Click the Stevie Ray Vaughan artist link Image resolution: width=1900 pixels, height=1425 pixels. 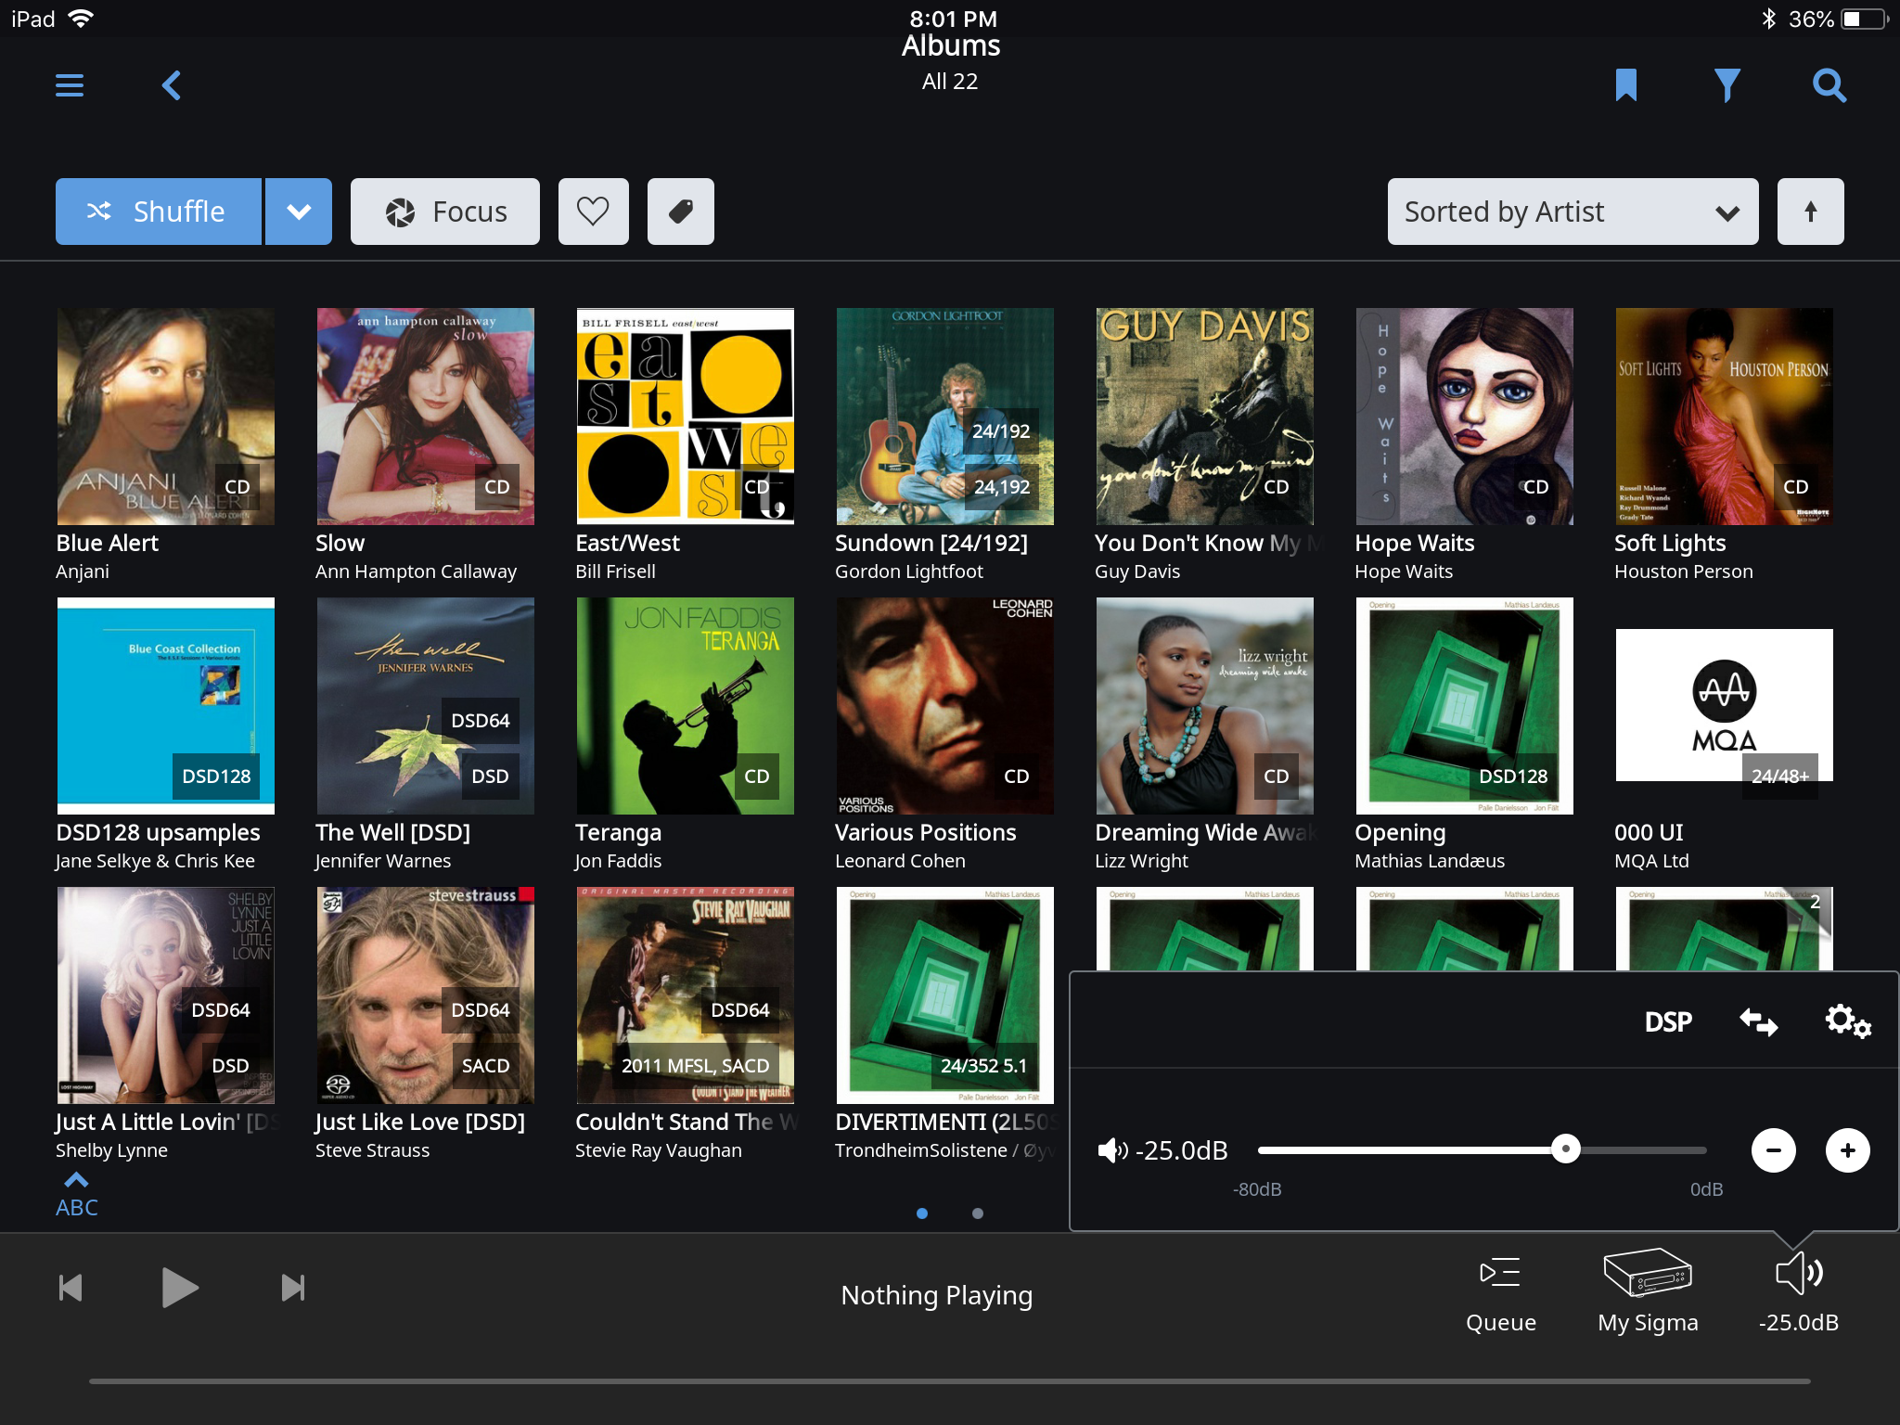(x=659, y=1150)
